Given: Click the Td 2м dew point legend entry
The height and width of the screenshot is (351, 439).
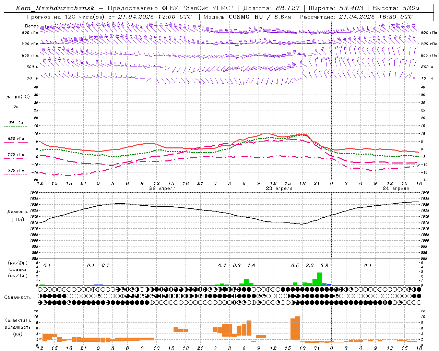Looking at the screenshot, I should tap(16, 123).
